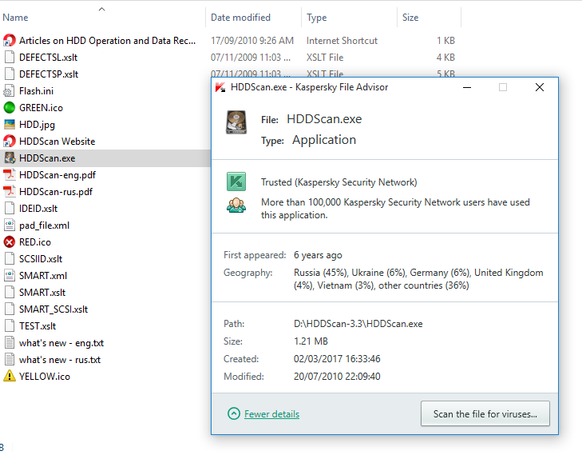
Task: Click the YELLOW.ico warning icon
Action: pyautogui.click(x=10, y=377)
